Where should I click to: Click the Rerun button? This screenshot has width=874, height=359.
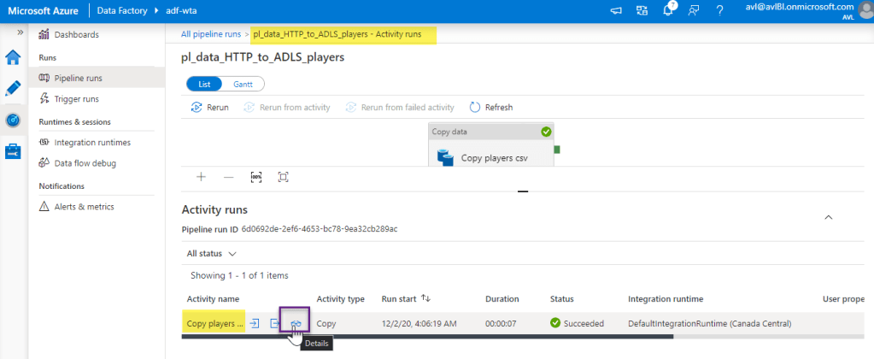[209, 108]
